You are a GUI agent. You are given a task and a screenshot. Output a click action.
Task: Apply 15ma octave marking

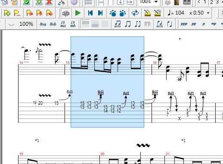pos(63,24)
